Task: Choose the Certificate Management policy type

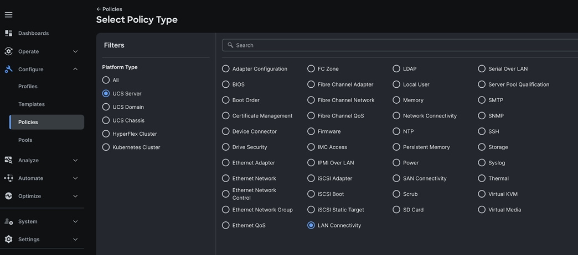Action: [225, 116]
